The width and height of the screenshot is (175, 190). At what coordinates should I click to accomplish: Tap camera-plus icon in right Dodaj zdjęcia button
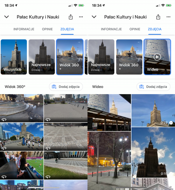coord(142,87)
